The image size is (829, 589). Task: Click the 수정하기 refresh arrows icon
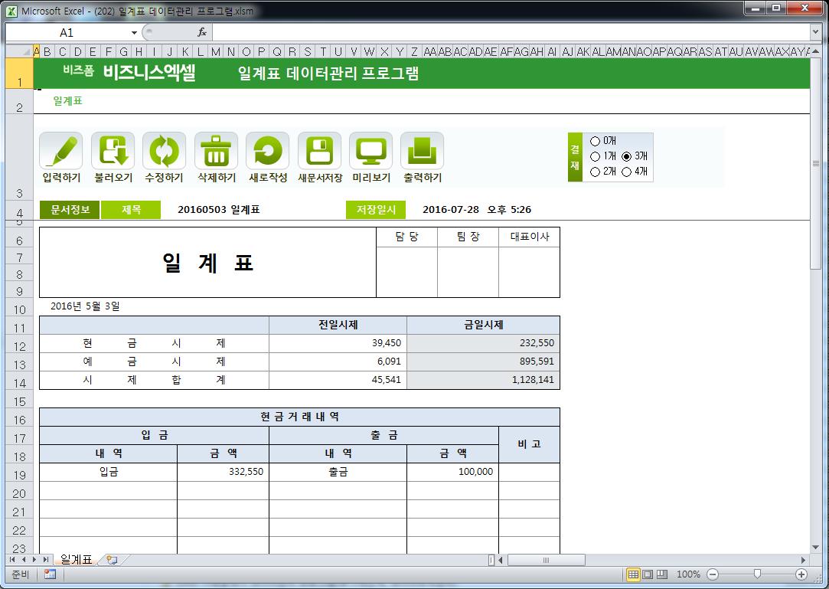click(x=164, y=152)
